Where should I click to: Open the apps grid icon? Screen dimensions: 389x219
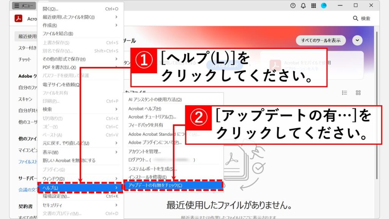pos(313,6)
